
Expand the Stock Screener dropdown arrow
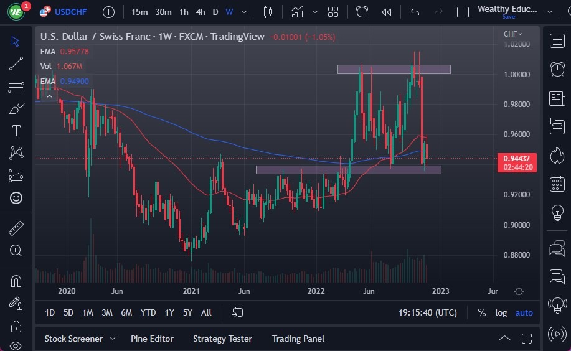(113, 339)
